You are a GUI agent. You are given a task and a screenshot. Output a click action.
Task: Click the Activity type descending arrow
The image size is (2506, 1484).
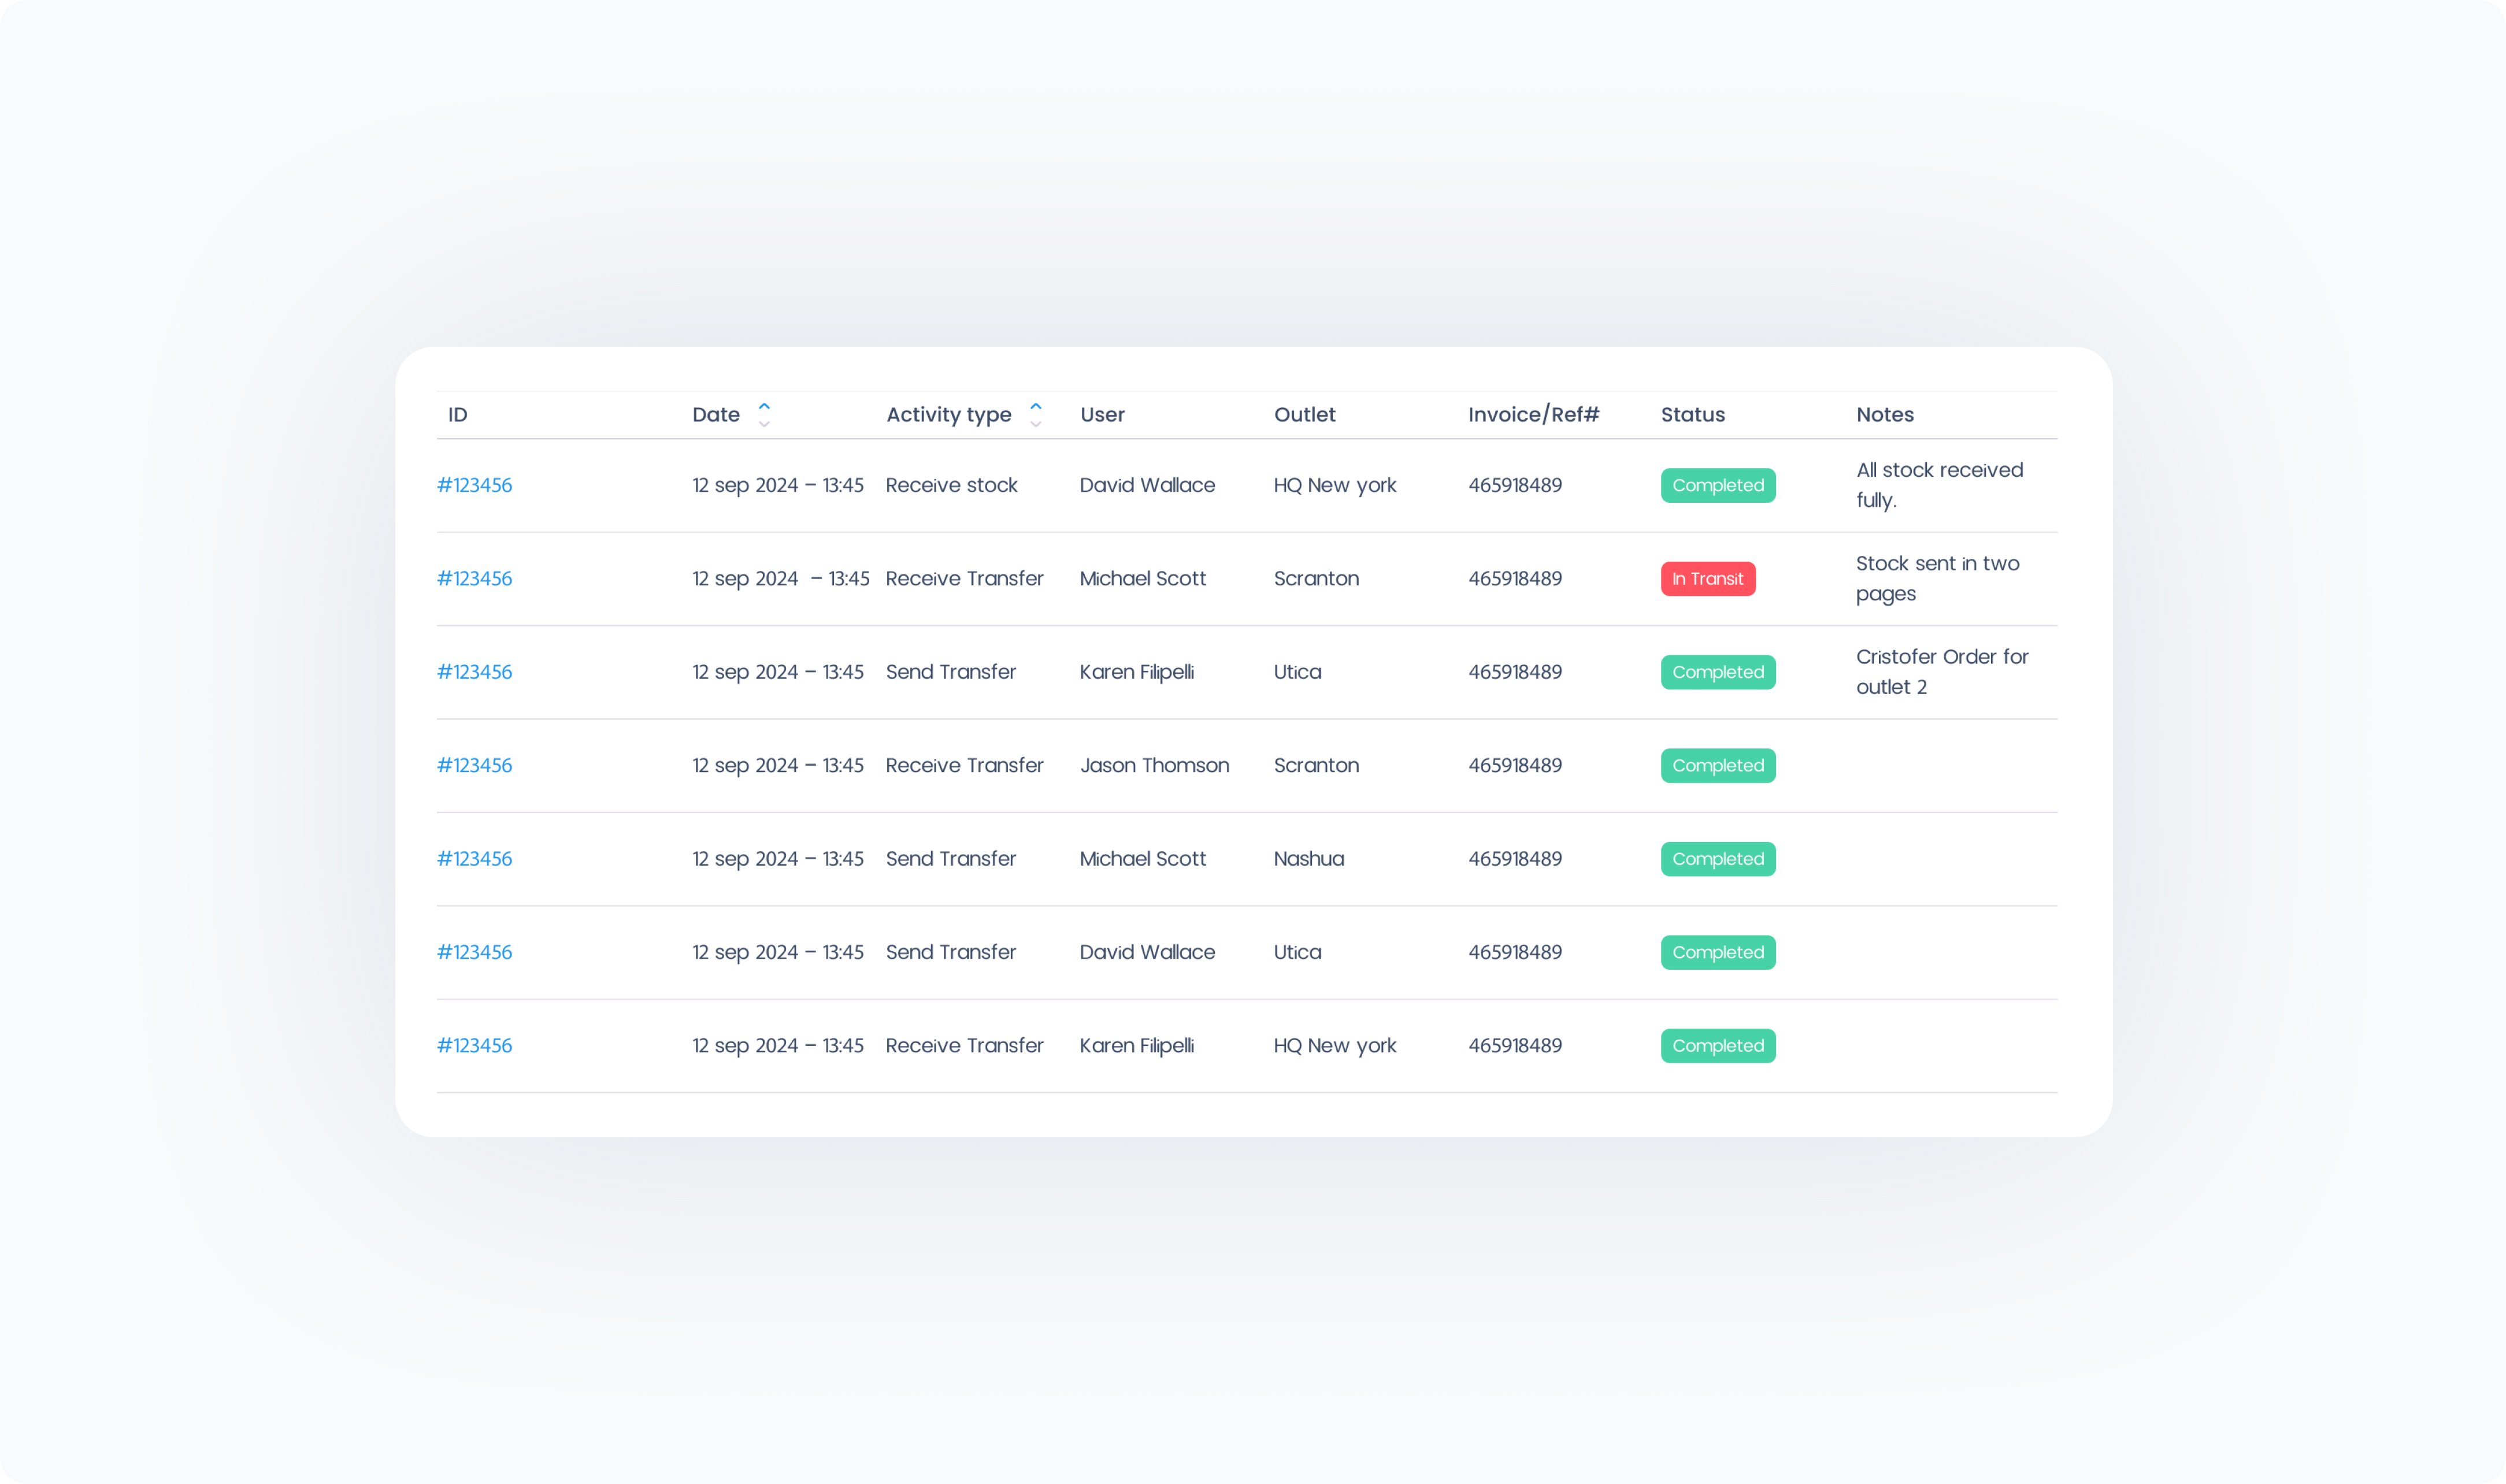coord(1036,424)
